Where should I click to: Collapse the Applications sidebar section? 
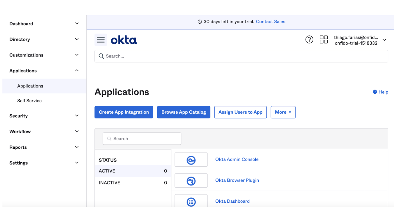(44, 71)
